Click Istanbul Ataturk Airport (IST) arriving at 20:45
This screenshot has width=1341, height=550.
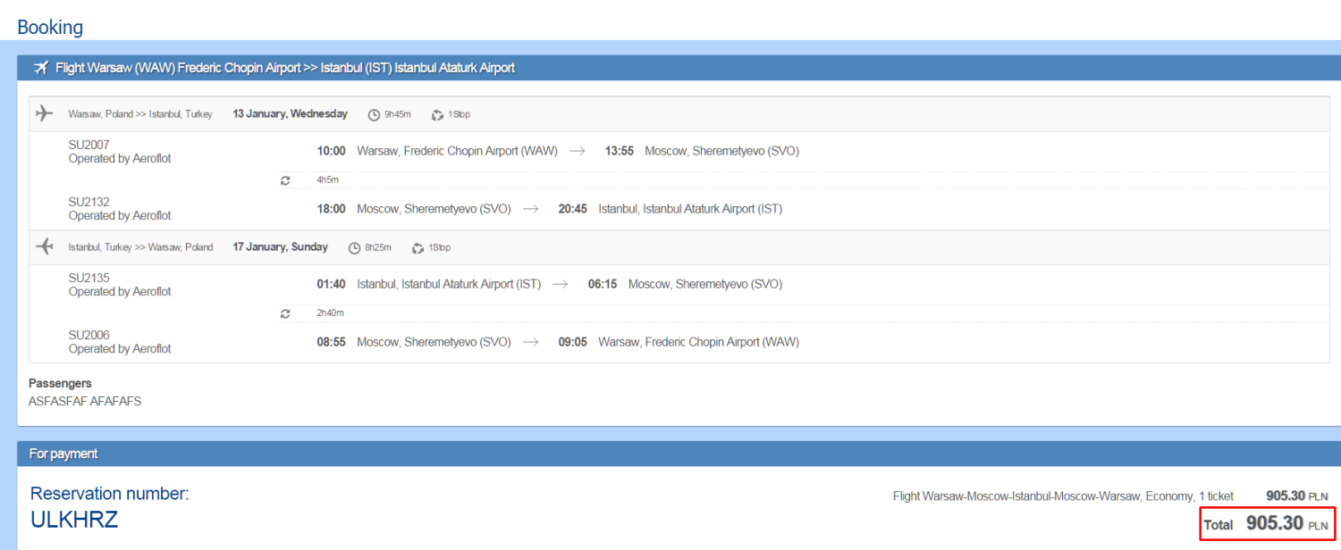pos(690,209)
